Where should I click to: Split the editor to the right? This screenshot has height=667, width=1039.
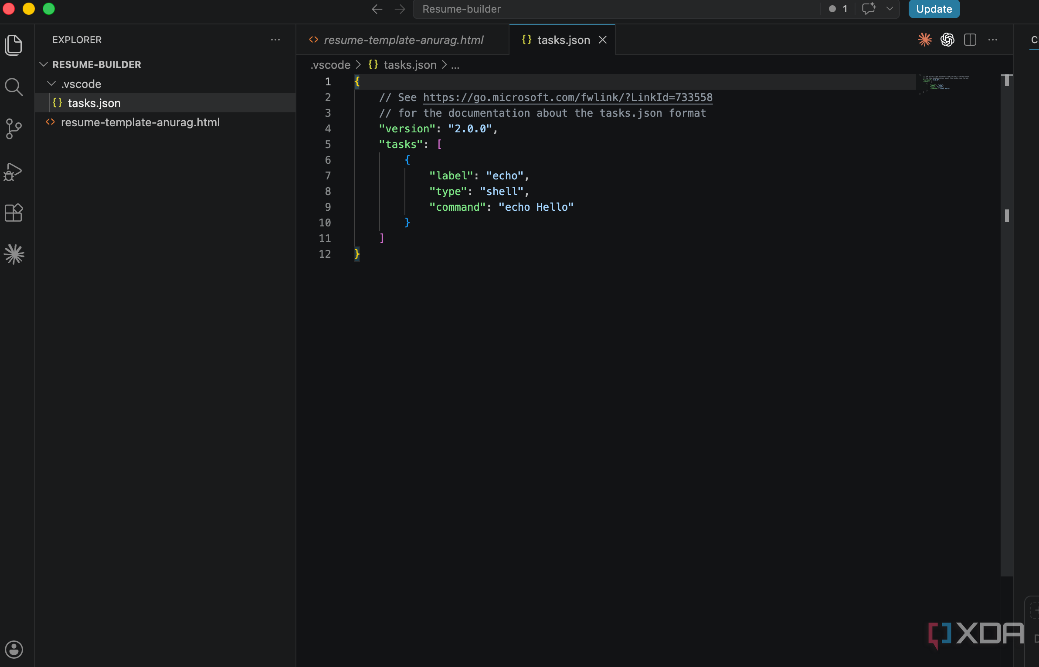tap(970, 40)
